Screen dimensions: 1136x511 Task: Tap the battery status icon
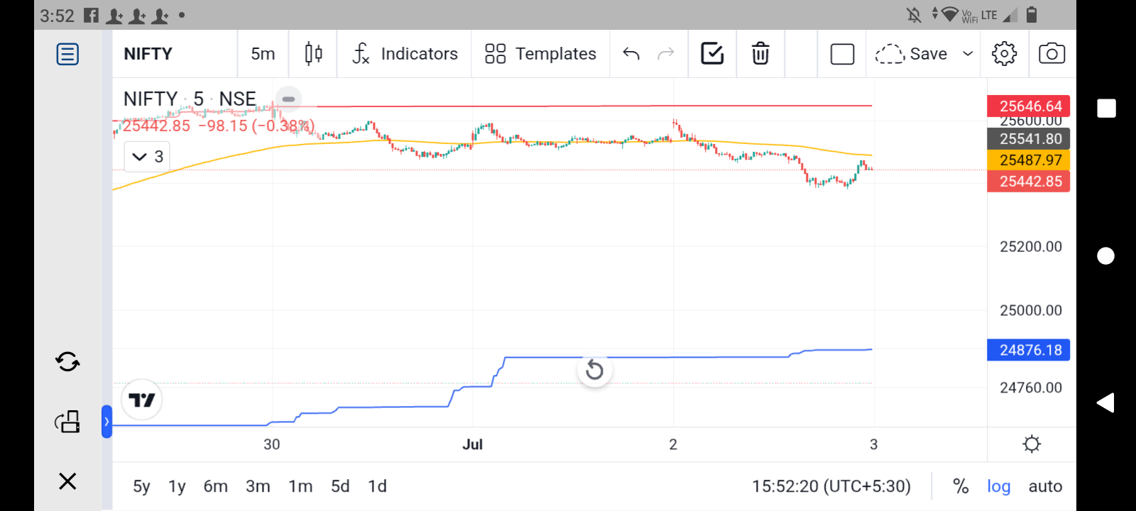pos(1032,14)
